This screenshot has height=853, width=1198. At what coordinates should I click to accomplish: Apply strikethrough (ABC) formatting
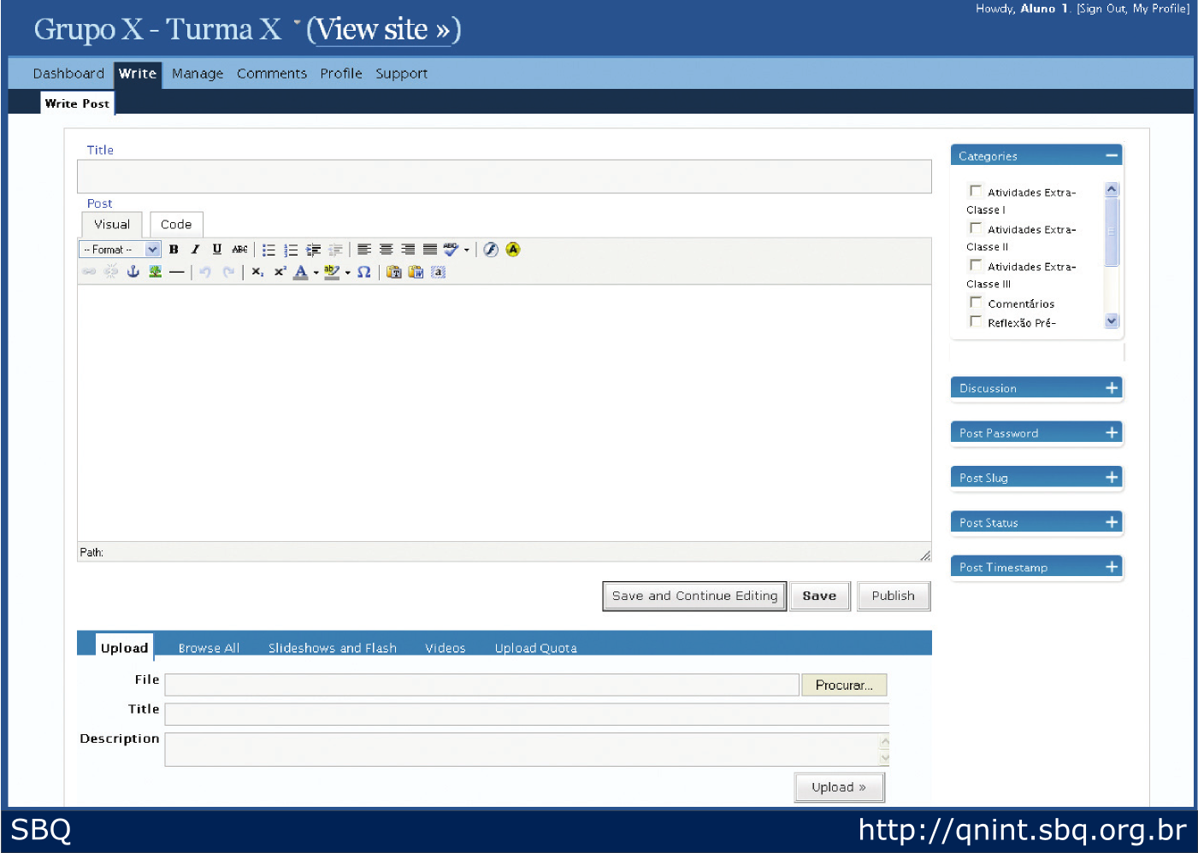tap(240, 250)
